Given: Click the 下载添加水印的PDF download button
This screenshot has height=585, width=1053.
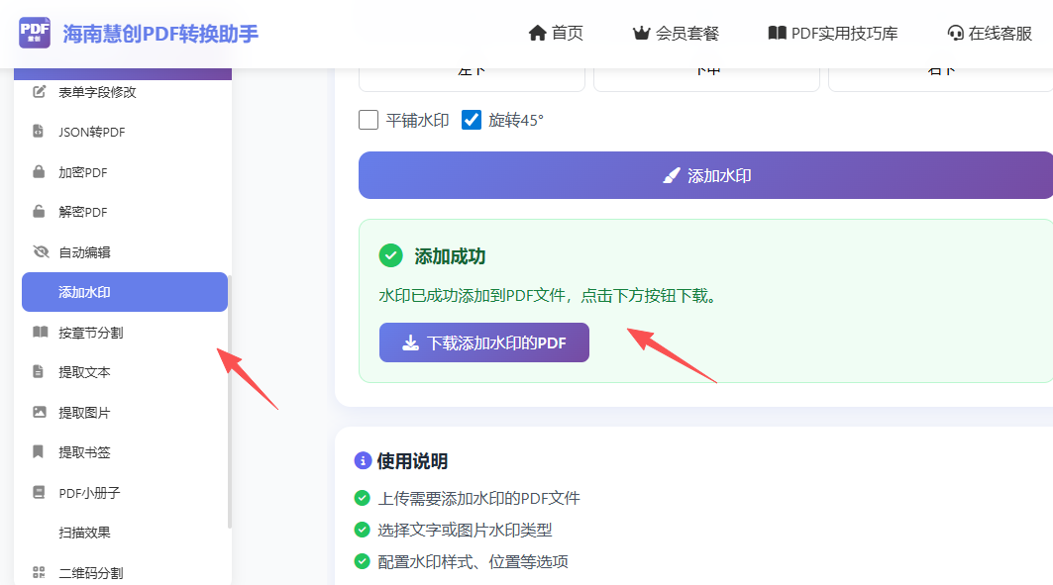Looking at the screenshot, I should click(x=484, y=342).
